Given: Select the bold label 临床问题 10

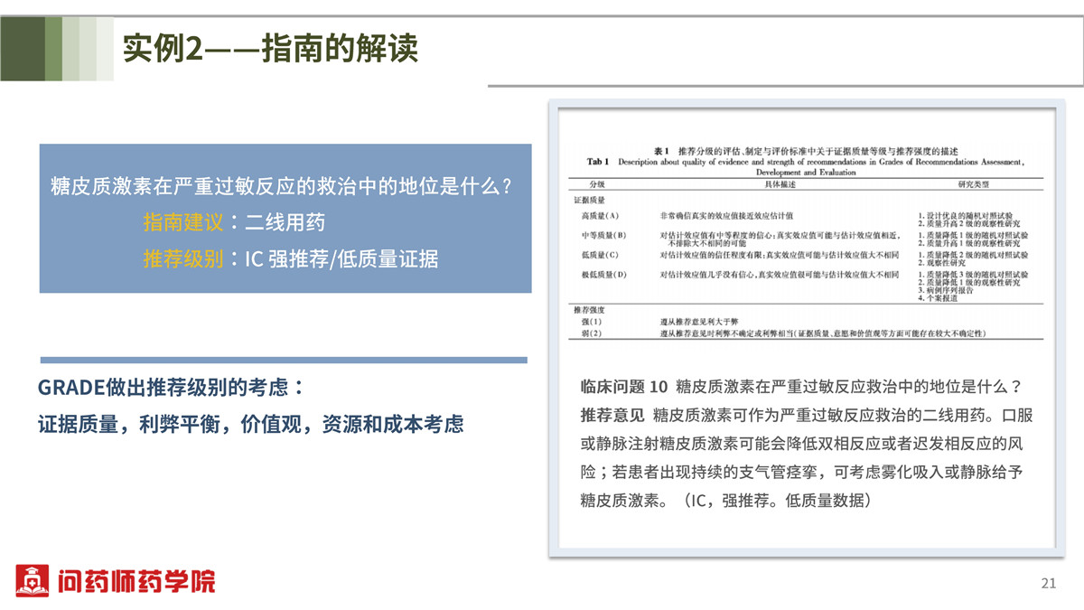Looking at the screenshot, I should (623, 387).
